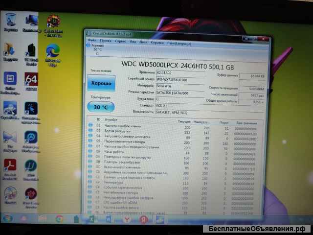313x235 pixels.
Task: Click the 30 °C temperature button
Action: tap(101, 107)
